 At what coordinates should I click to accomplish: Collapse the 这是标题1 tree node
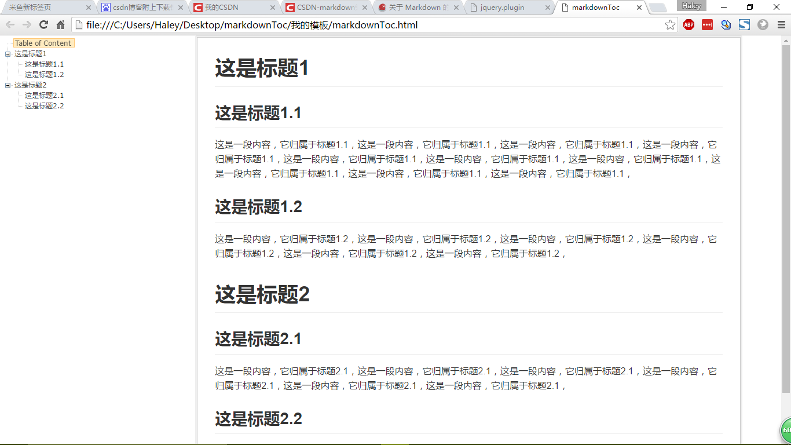click(x=8, y=54)
